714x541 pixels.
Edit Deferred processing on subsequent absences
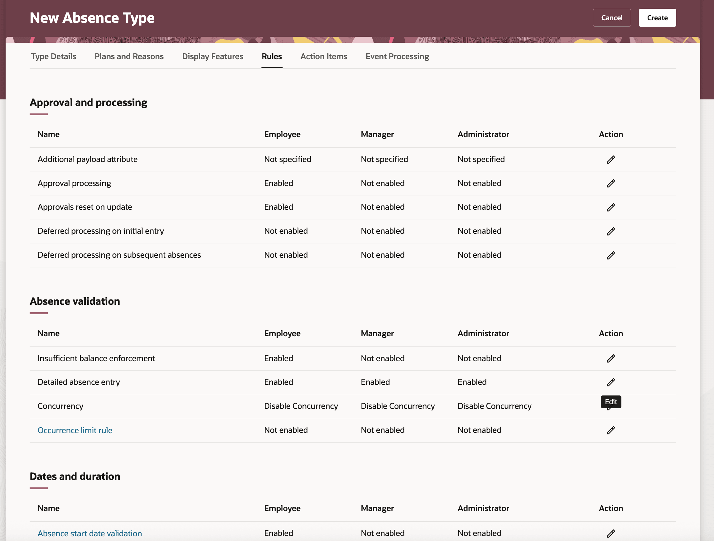pyautogui.click(x=611, y=255)
